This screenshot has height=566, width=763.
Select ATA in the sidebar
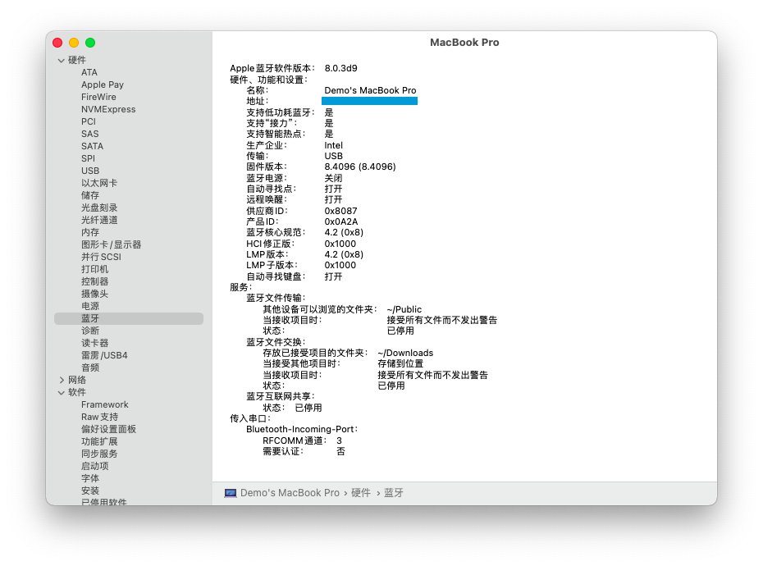coord(89,72)
